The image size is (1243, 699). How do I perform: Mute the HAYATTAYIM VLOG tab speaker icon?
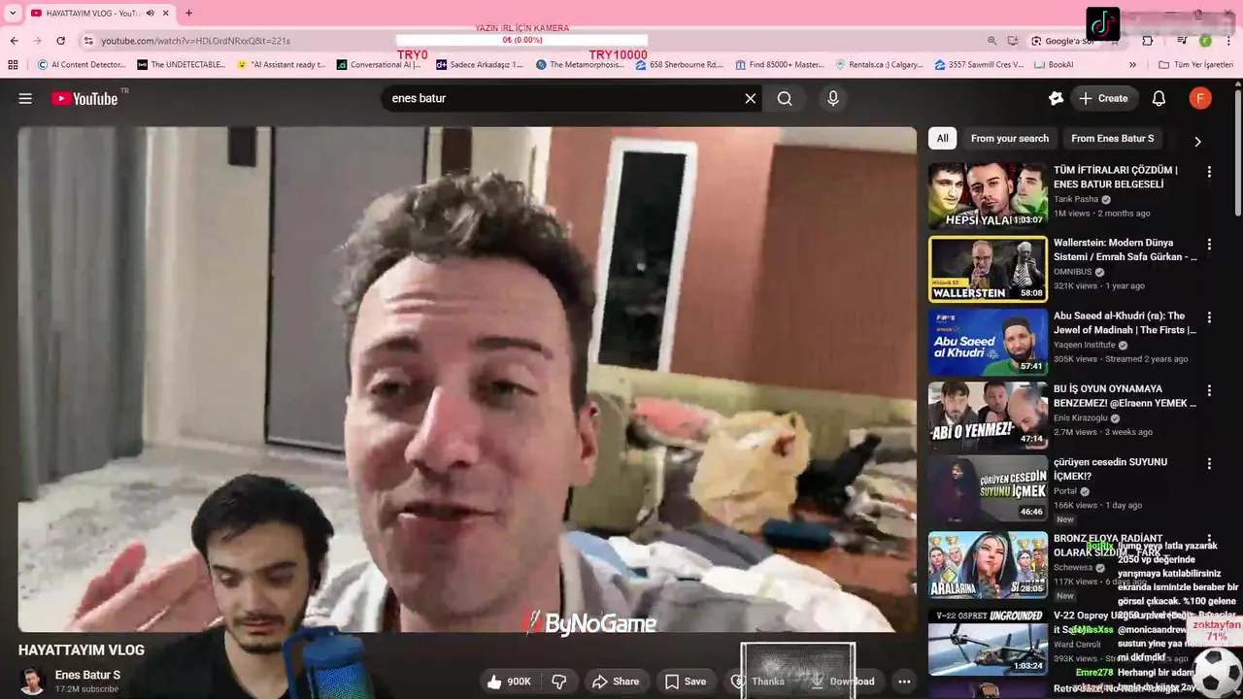(150, 13)
